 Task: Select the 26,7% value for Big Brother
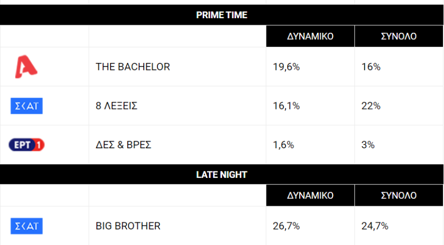(x=287, y=226)
